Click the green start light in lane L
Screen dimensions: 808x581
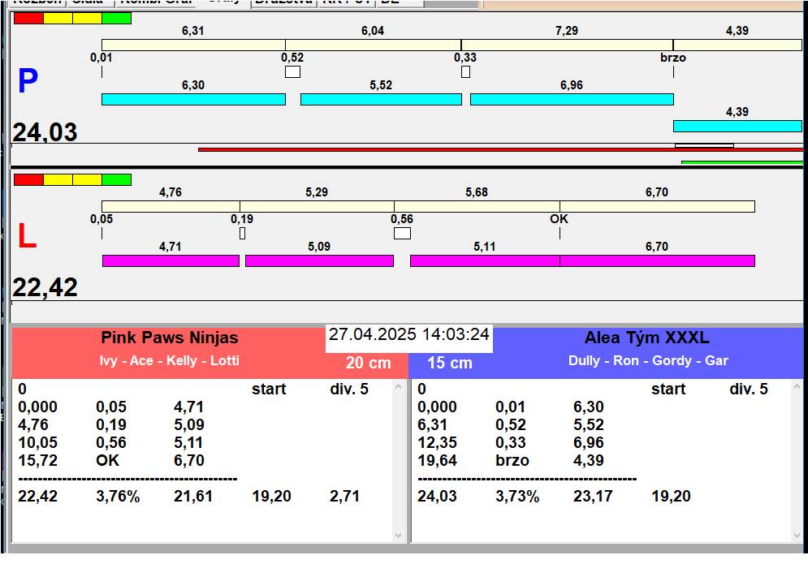[117, 179]
